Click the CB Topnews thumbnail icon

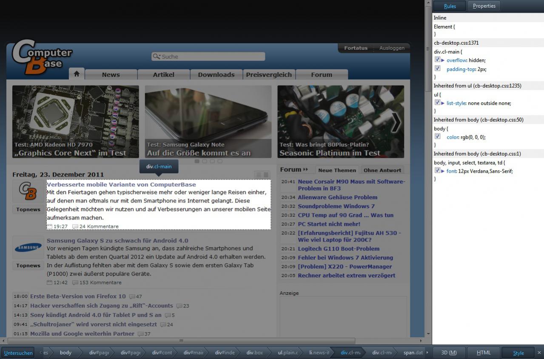(x=28, y=191)
